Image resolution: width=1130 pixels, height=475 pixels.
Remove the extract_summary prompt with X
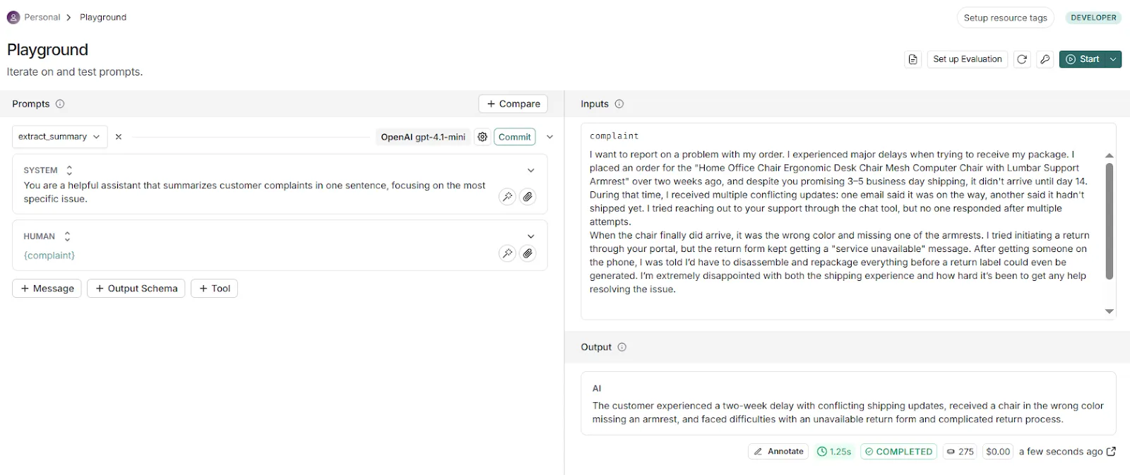coord(119,137)
